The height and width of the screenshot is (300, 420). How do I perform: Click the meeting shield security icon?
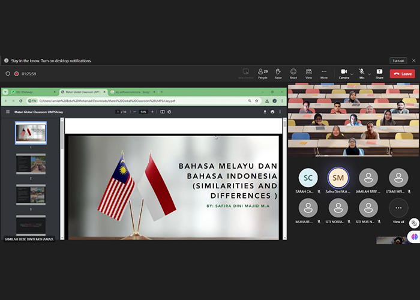(8, 74)
